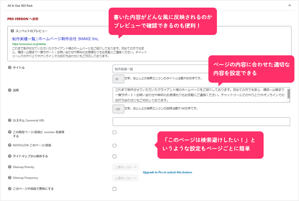
Task: Check サイトマップから除外する checkbox
Action: click(114, 156)
